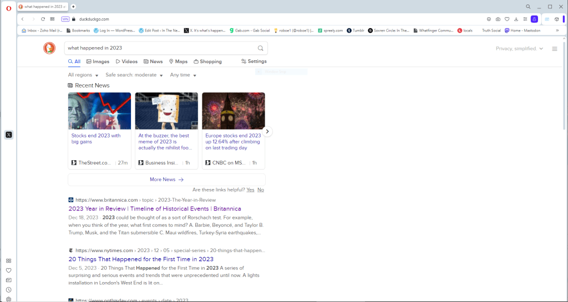Click No for links helpful feedback
This screenshot has width=568, height=302.
click(261, 190)
